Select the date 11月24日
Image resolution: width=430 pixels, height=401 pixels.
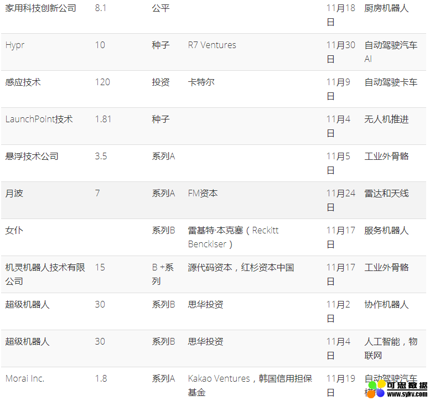coord(340,200)
